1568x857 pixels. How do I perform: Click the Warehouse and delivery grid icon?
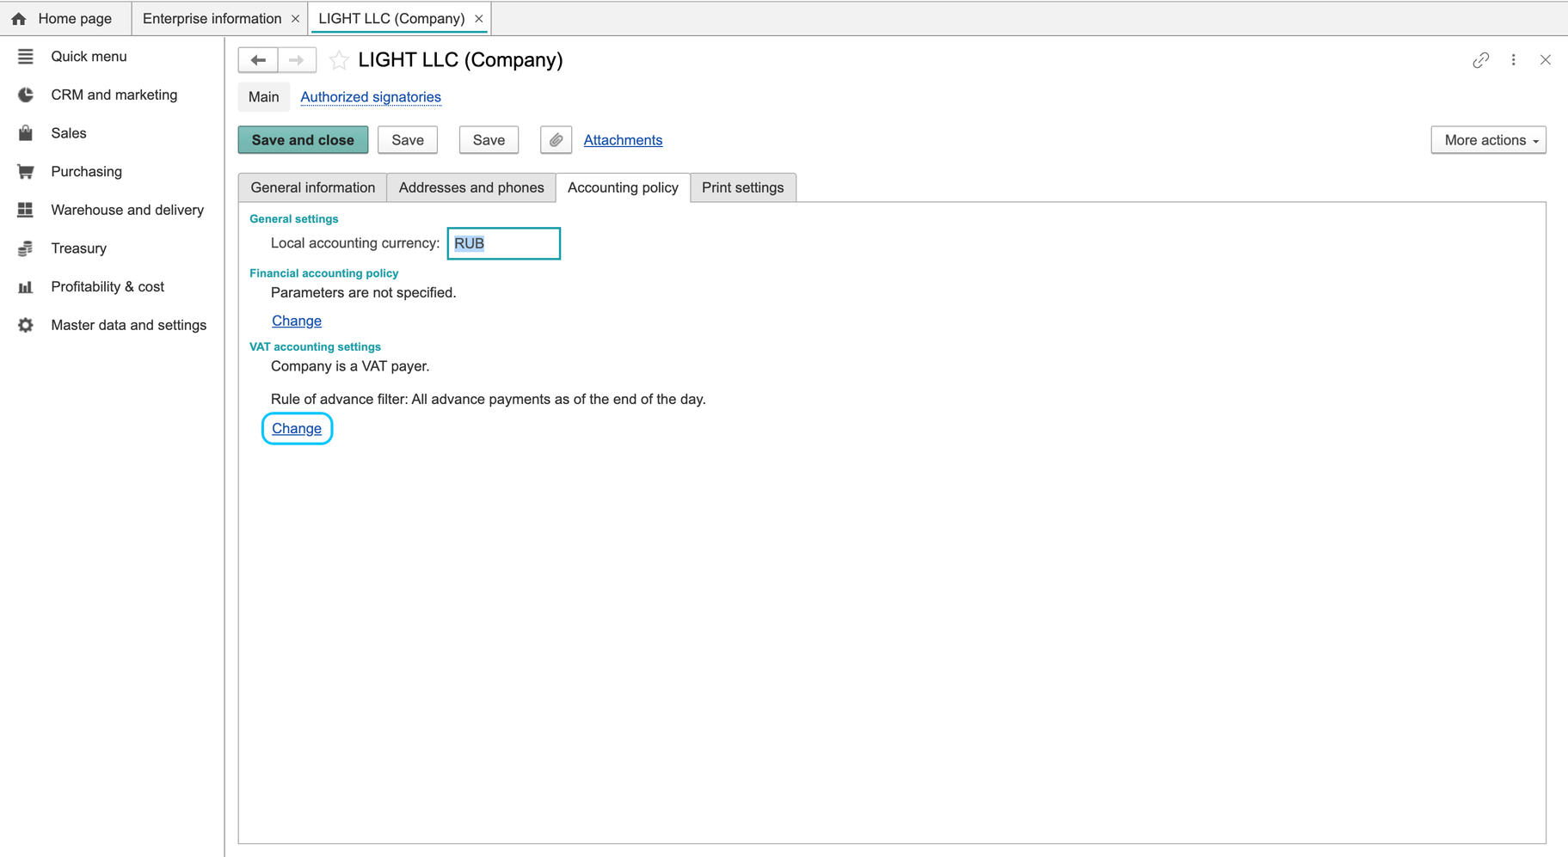point(26,210)
